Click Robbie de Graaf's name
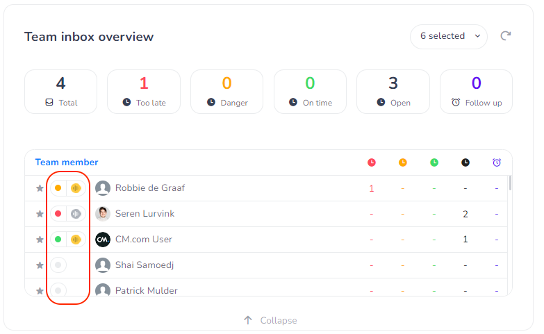This screenshot has width=544, height=334. (x=150, y=188)
